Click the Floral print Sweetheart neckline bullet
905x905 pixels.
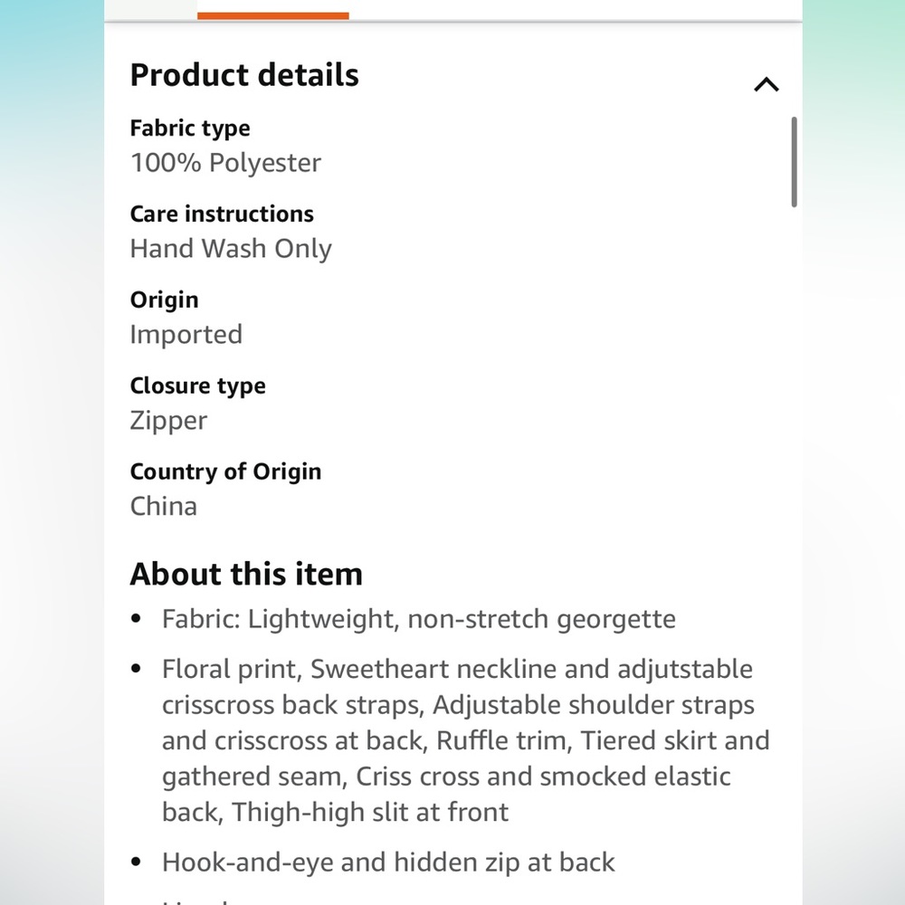point(466,740)
